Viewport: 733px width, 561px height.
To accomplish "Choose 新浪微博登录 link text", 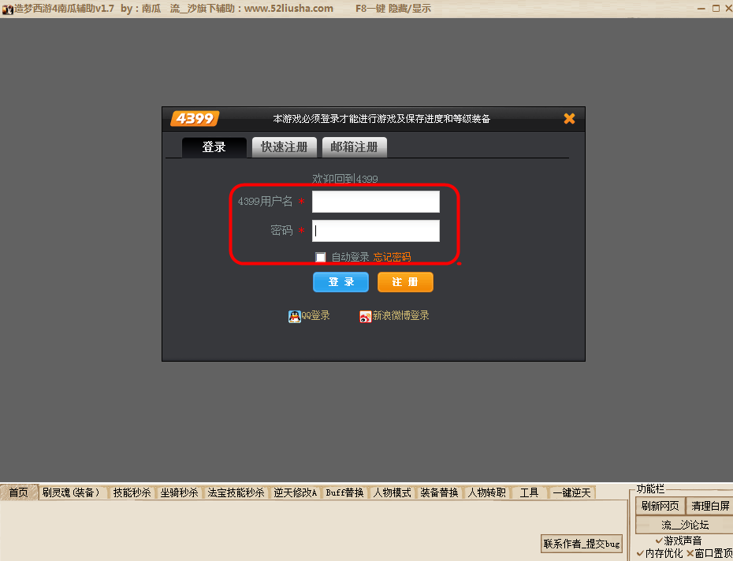I will pyautogui.click(x=400, y=316).
